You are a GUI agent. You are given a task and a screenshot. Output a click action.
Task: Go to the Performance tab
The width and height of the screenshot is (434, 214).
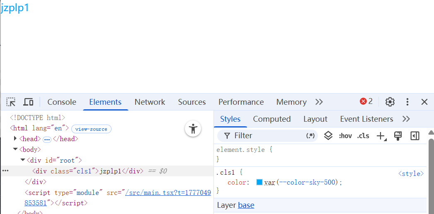click(x=241, y=102)
